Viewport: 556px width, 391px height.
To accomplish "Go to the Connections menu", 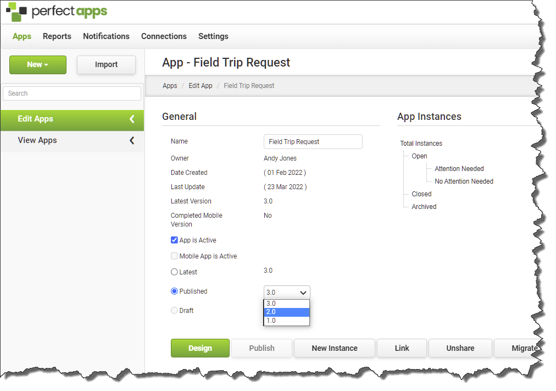I will [x=164, y=36].
